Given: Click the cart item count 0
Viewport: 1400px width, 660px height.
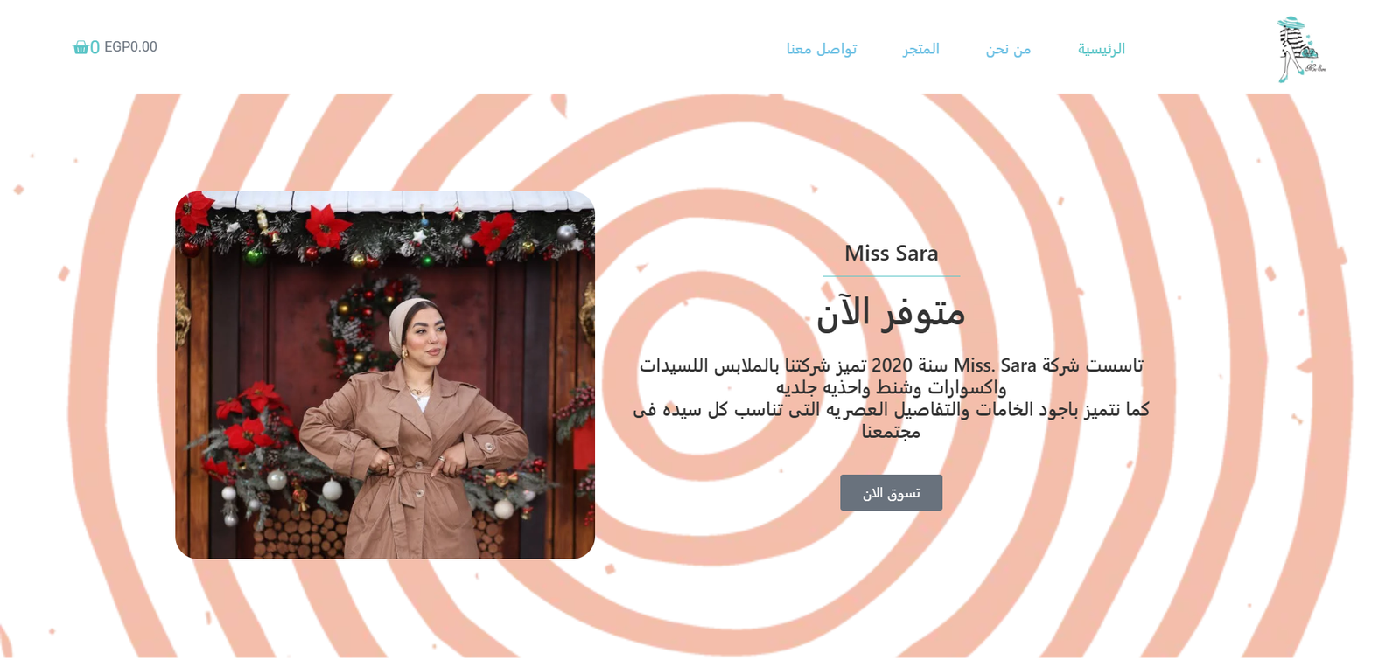Looking at the screenshot, I should (x=94, y=47).
